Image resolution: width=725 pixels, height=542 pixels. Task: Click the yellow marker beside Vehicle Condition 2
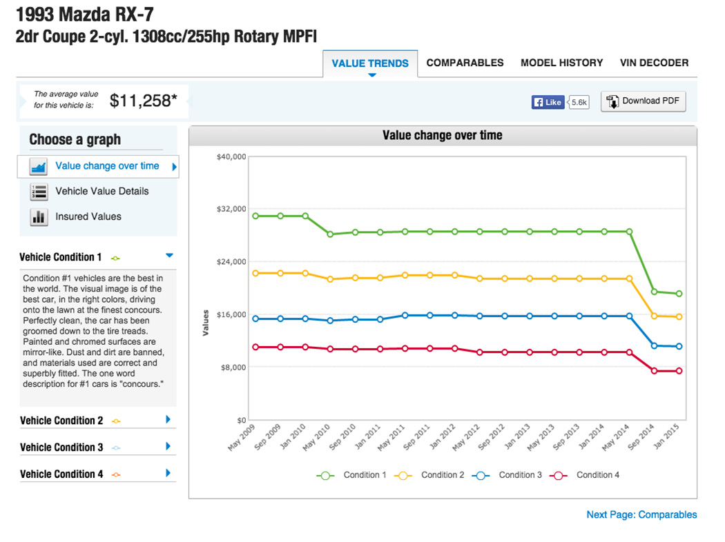pyautogui.click(x=116, y=421)
